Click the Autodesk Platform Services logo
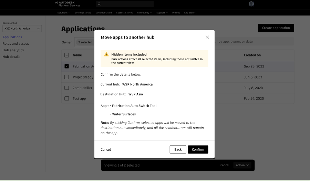 pyautogui.click(x=68, y=4)
